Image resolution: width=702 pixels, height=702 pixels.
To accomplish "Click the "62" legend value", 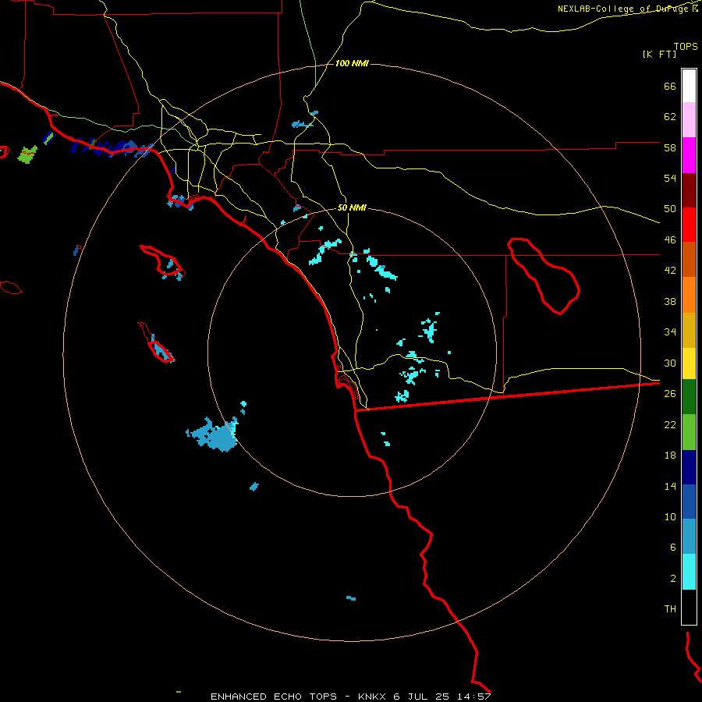I will pos(670,117).
